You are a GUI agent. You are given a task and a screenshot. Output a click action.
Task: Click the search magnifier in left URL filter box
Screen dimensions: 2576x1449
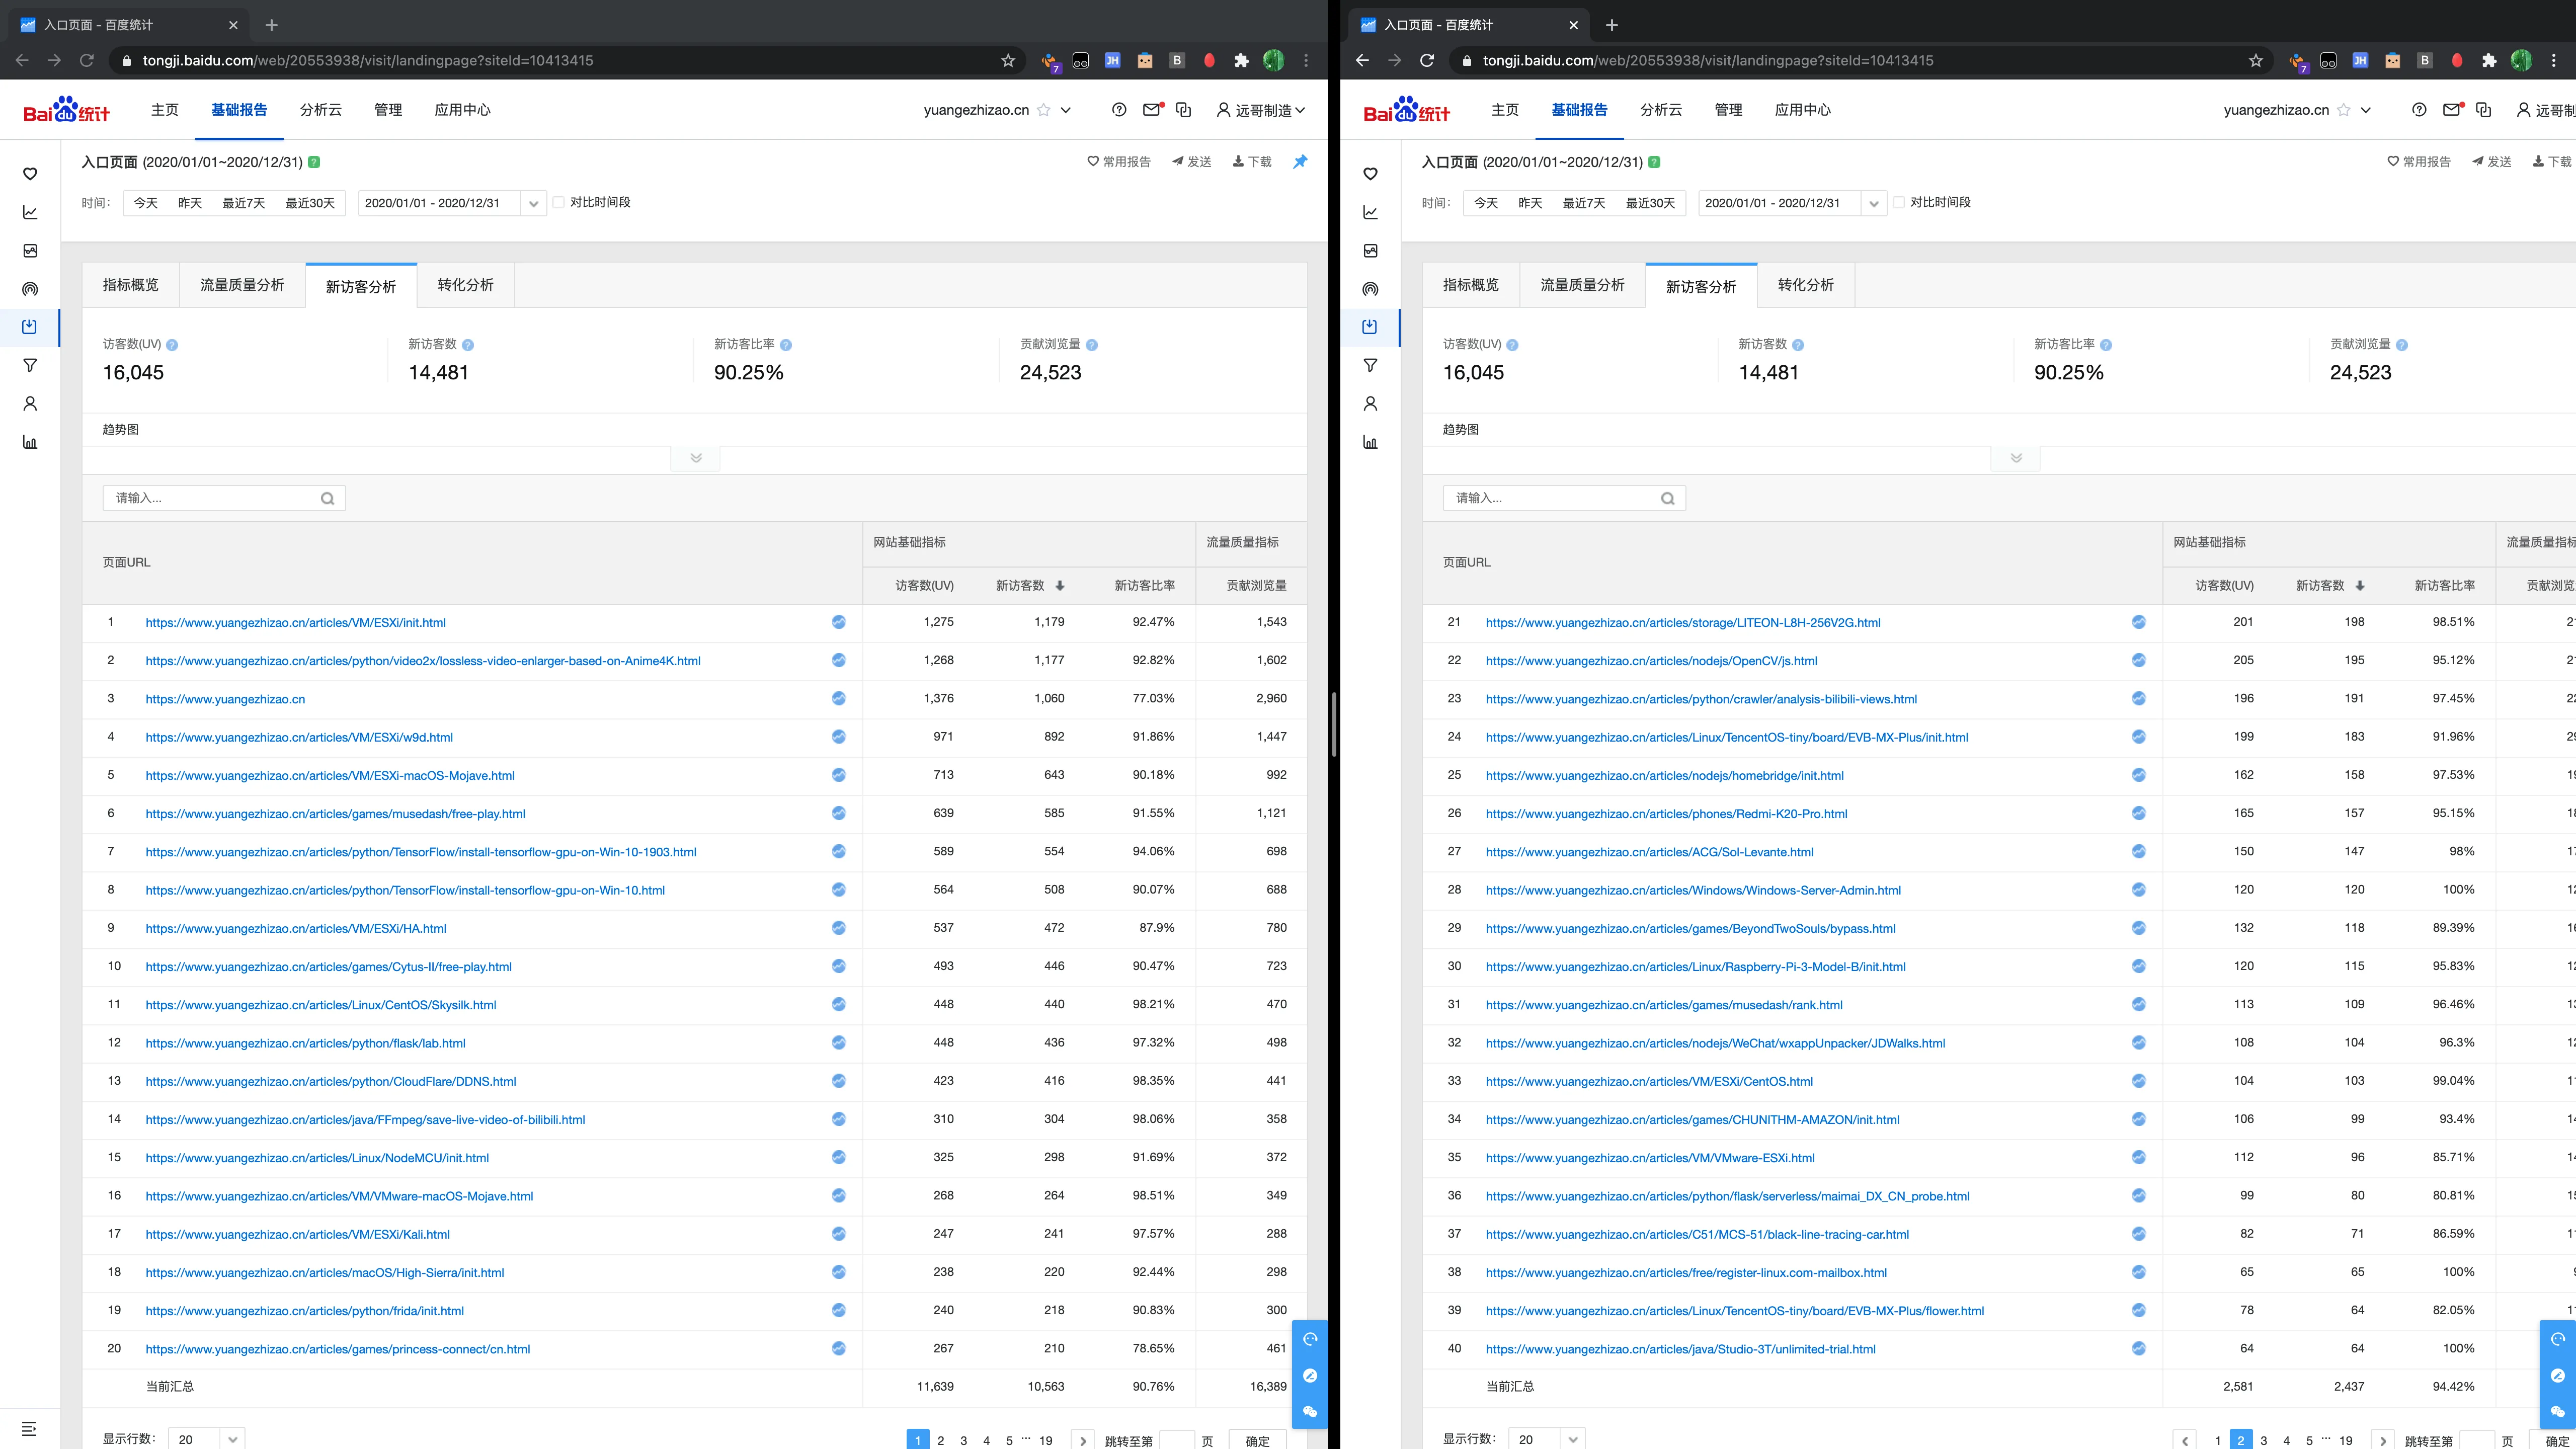pyautogui.click(x=327, y=499)
